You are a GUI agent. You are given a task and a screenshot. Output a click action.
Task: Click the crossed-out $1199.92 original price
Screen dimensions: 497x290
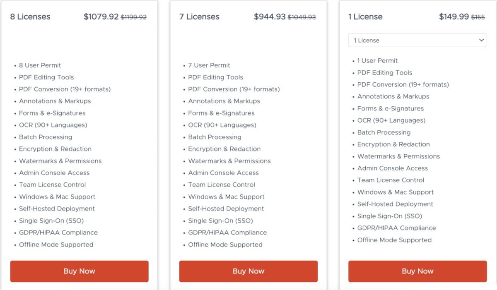pyautogui.click(x=133, y=17)
